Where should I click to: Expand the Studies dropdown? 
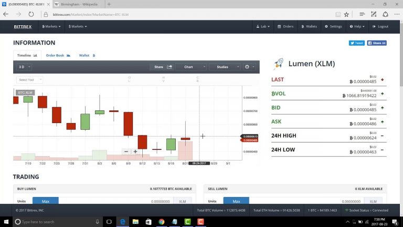(x=225, y=67)
